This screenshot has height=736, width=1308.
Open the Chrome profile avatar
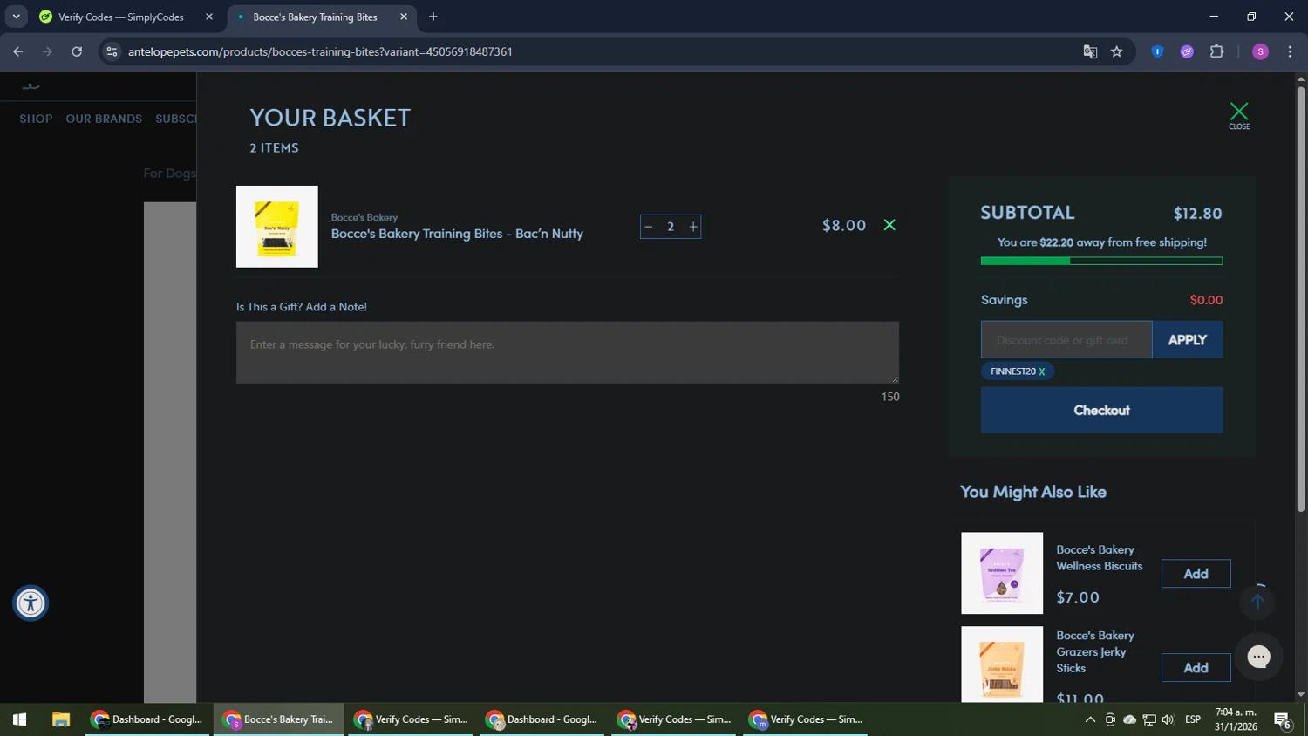tap(1260, 51)
